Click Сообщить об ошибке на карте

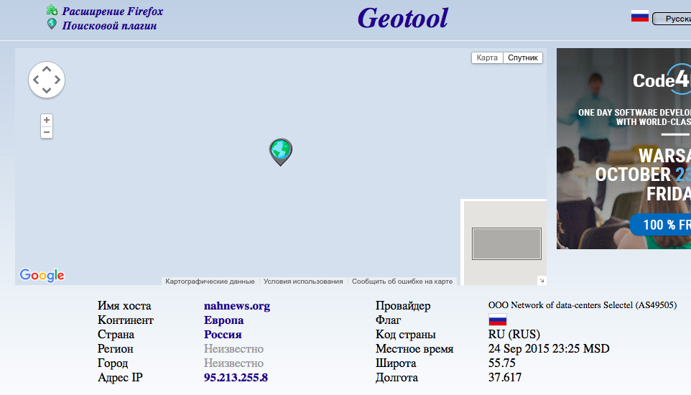[x=402, y=282]
